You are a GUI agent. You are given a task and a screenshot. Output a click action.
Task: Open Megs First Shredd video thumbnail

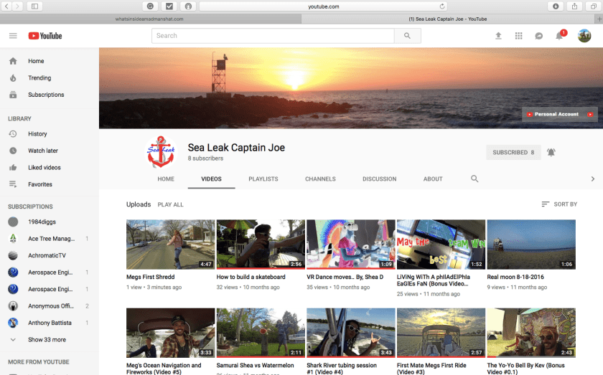[x=170, y=245]
